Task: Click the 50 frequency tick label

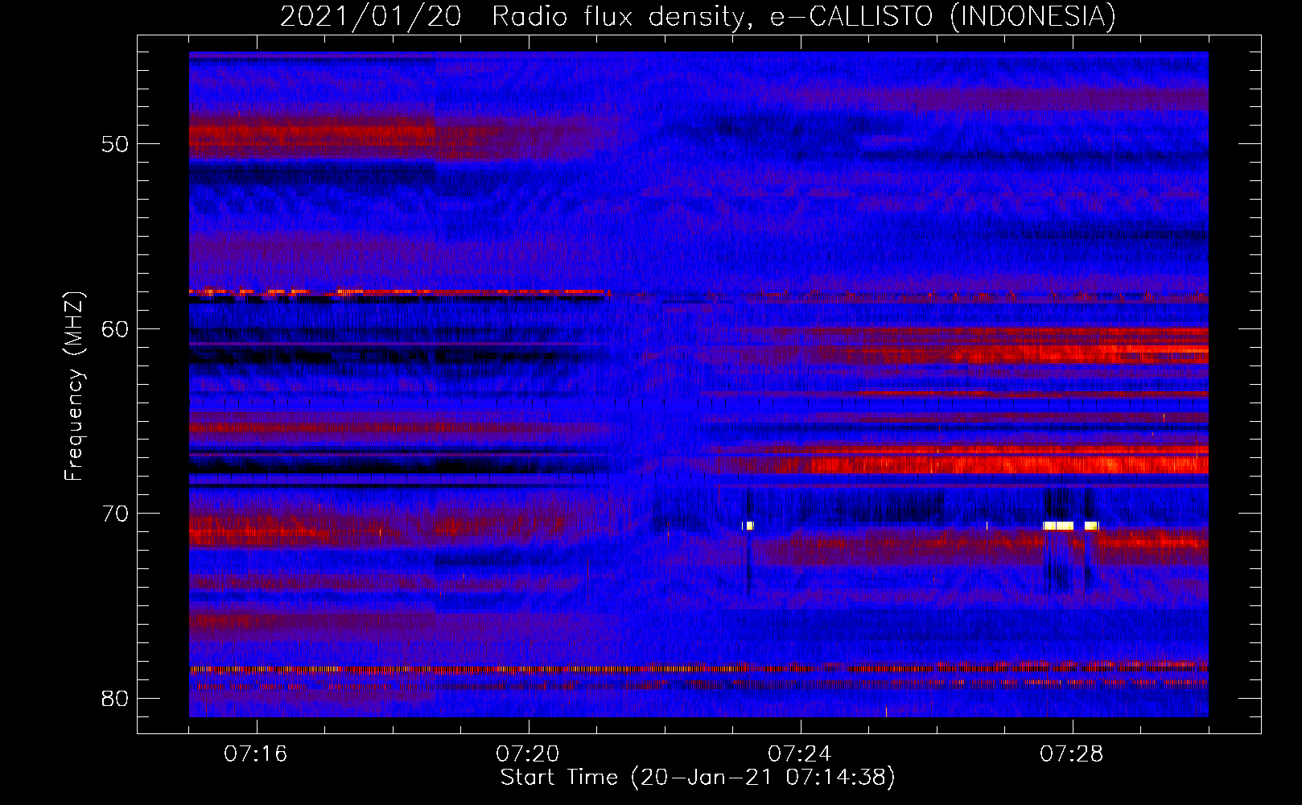Action: (x=115, y=144)
